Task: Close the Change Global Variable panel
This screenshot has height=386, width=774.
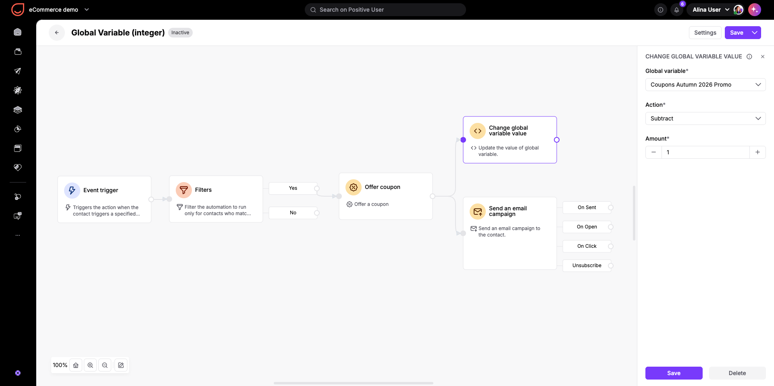Action: point(763,57)
